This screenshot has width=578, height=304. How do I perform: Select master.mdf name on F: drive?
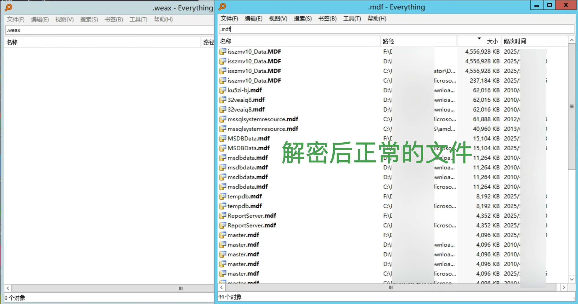point(243,235)
